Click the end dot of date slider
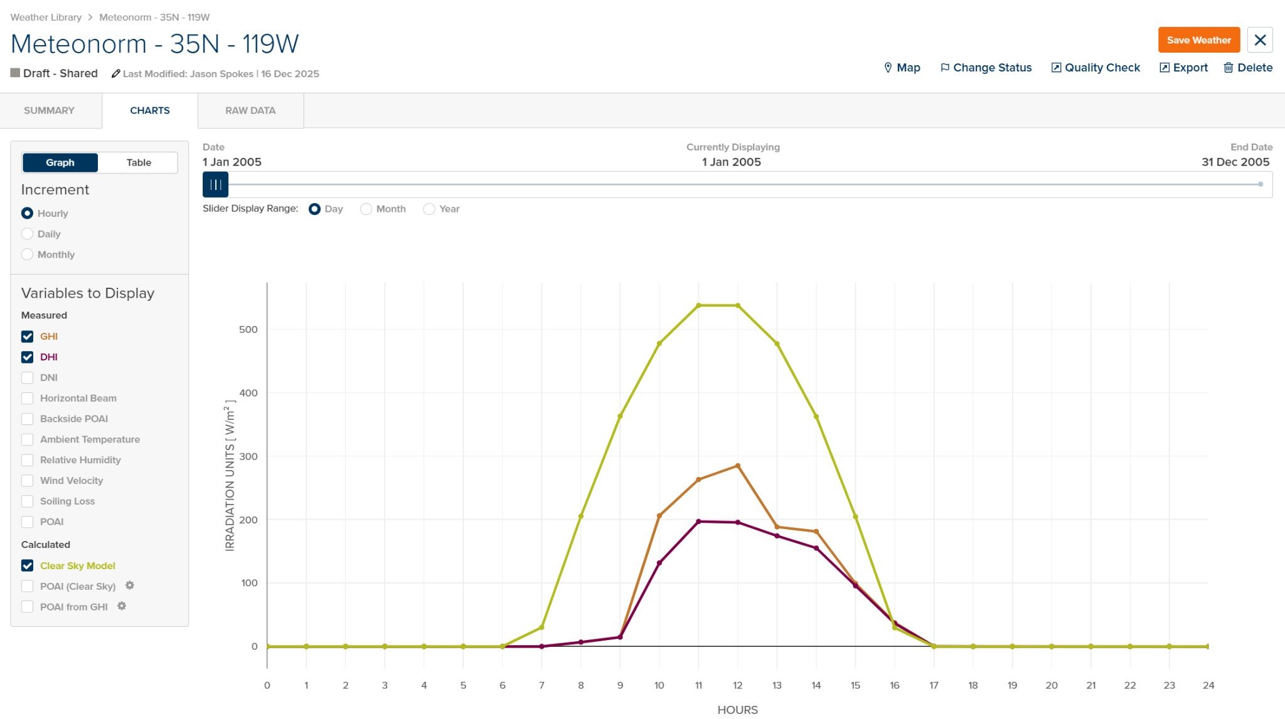1285x719 pixels. click(1261, 184)
